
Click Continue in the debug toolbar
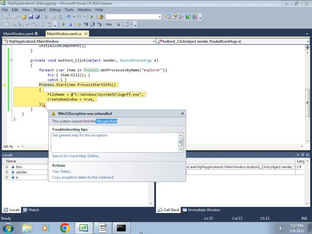coord(63,24)
